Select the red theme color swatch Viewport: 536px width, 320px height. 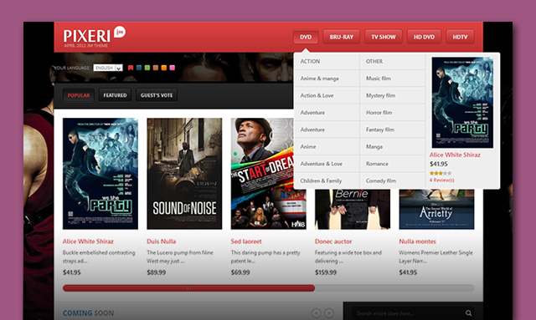(131, 68)
